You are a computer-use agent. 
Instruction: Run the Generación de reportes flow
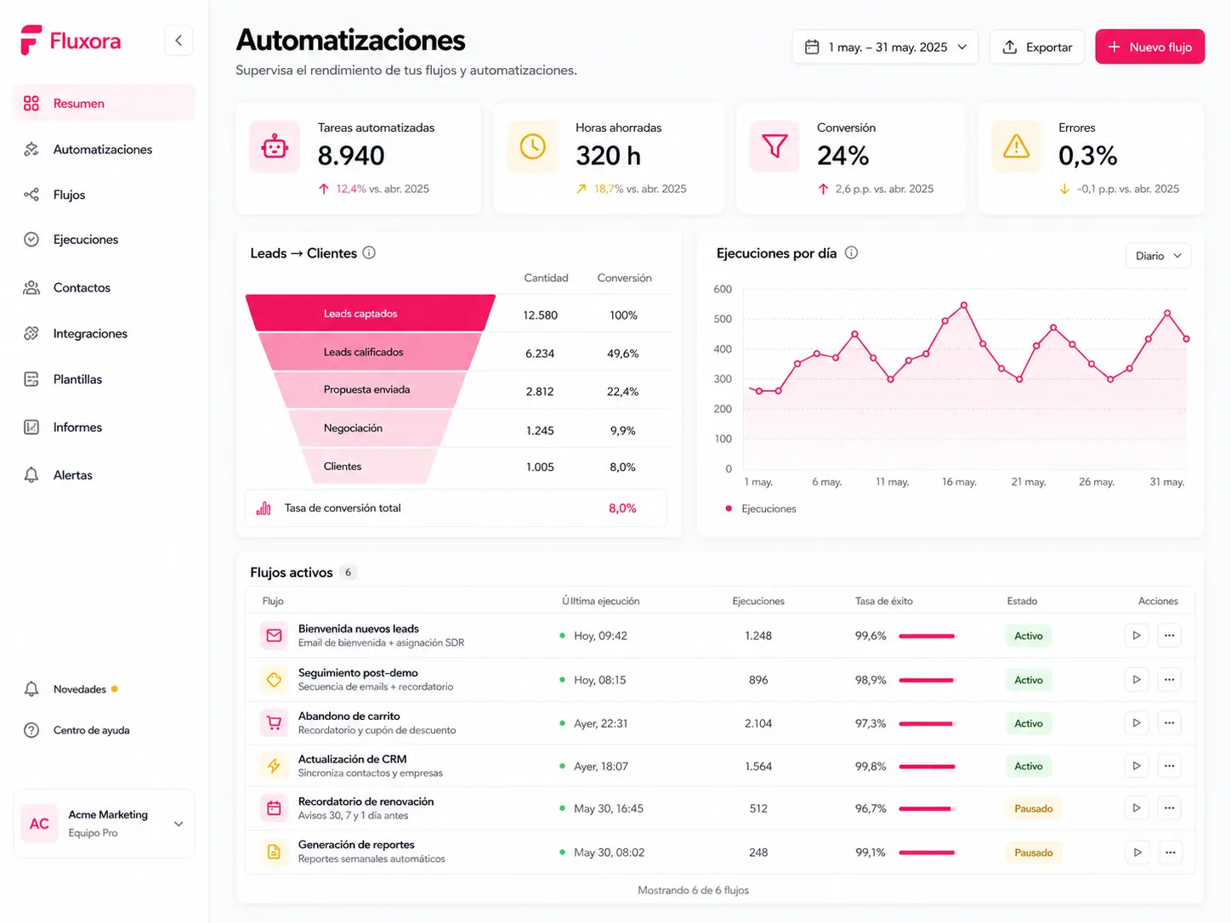coord(1137,852)
